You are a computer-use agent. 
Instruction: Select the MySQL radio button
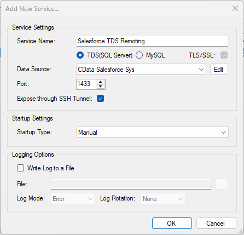click(139, 55)
